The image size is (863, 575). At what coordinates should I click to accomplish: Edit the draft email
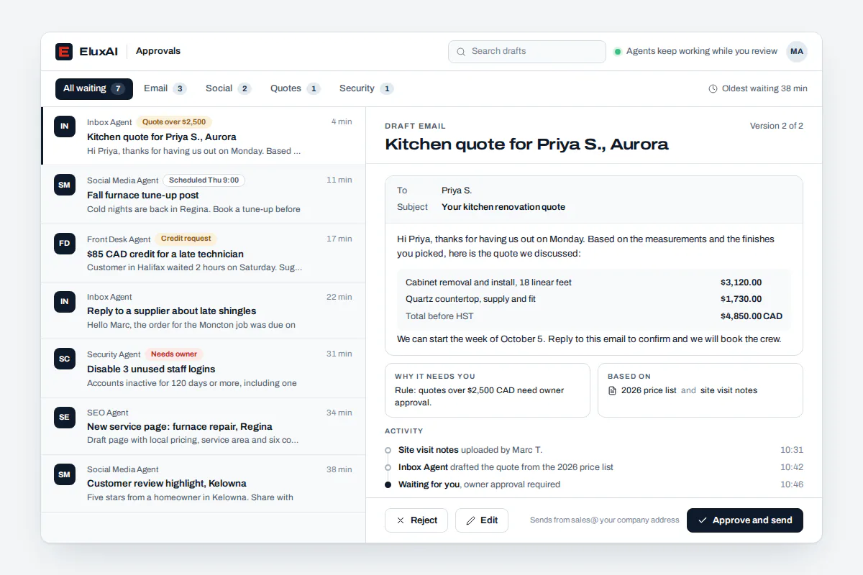coord(482,520)
